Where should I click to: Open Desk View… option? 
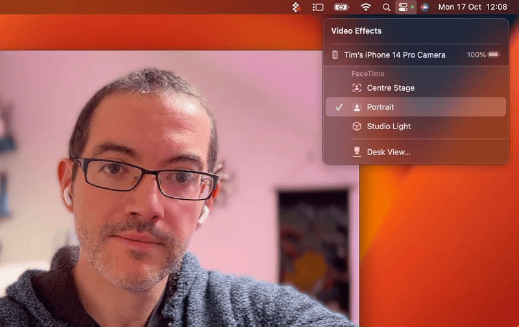coord(389,152)
